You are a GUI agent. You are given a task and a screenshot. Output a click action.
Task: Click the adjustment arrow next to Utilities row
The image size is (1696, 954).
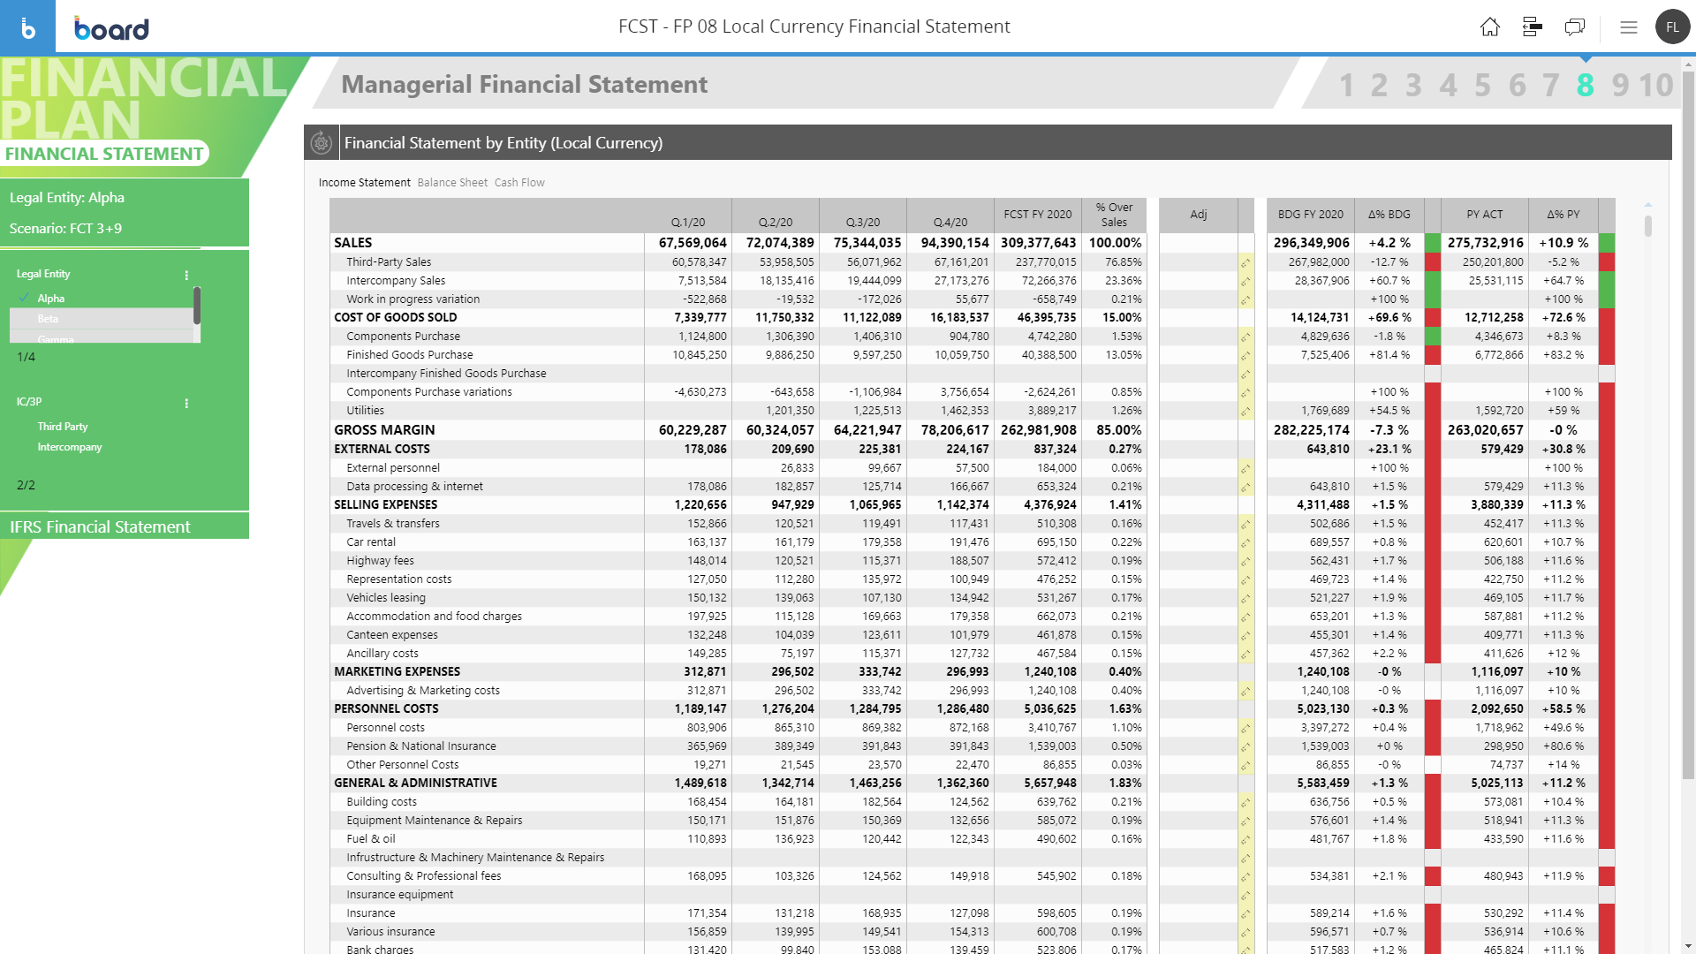point(1245,410)
